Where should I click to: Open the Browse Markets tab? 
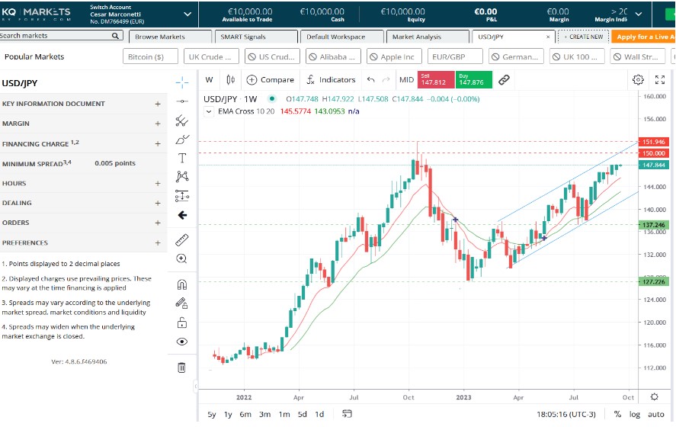point(170,37)
